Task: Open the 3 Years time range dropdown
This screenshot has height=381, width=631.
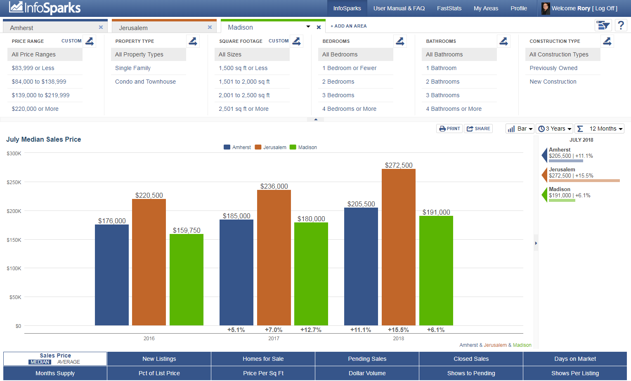Action: (x=554, y=129)
